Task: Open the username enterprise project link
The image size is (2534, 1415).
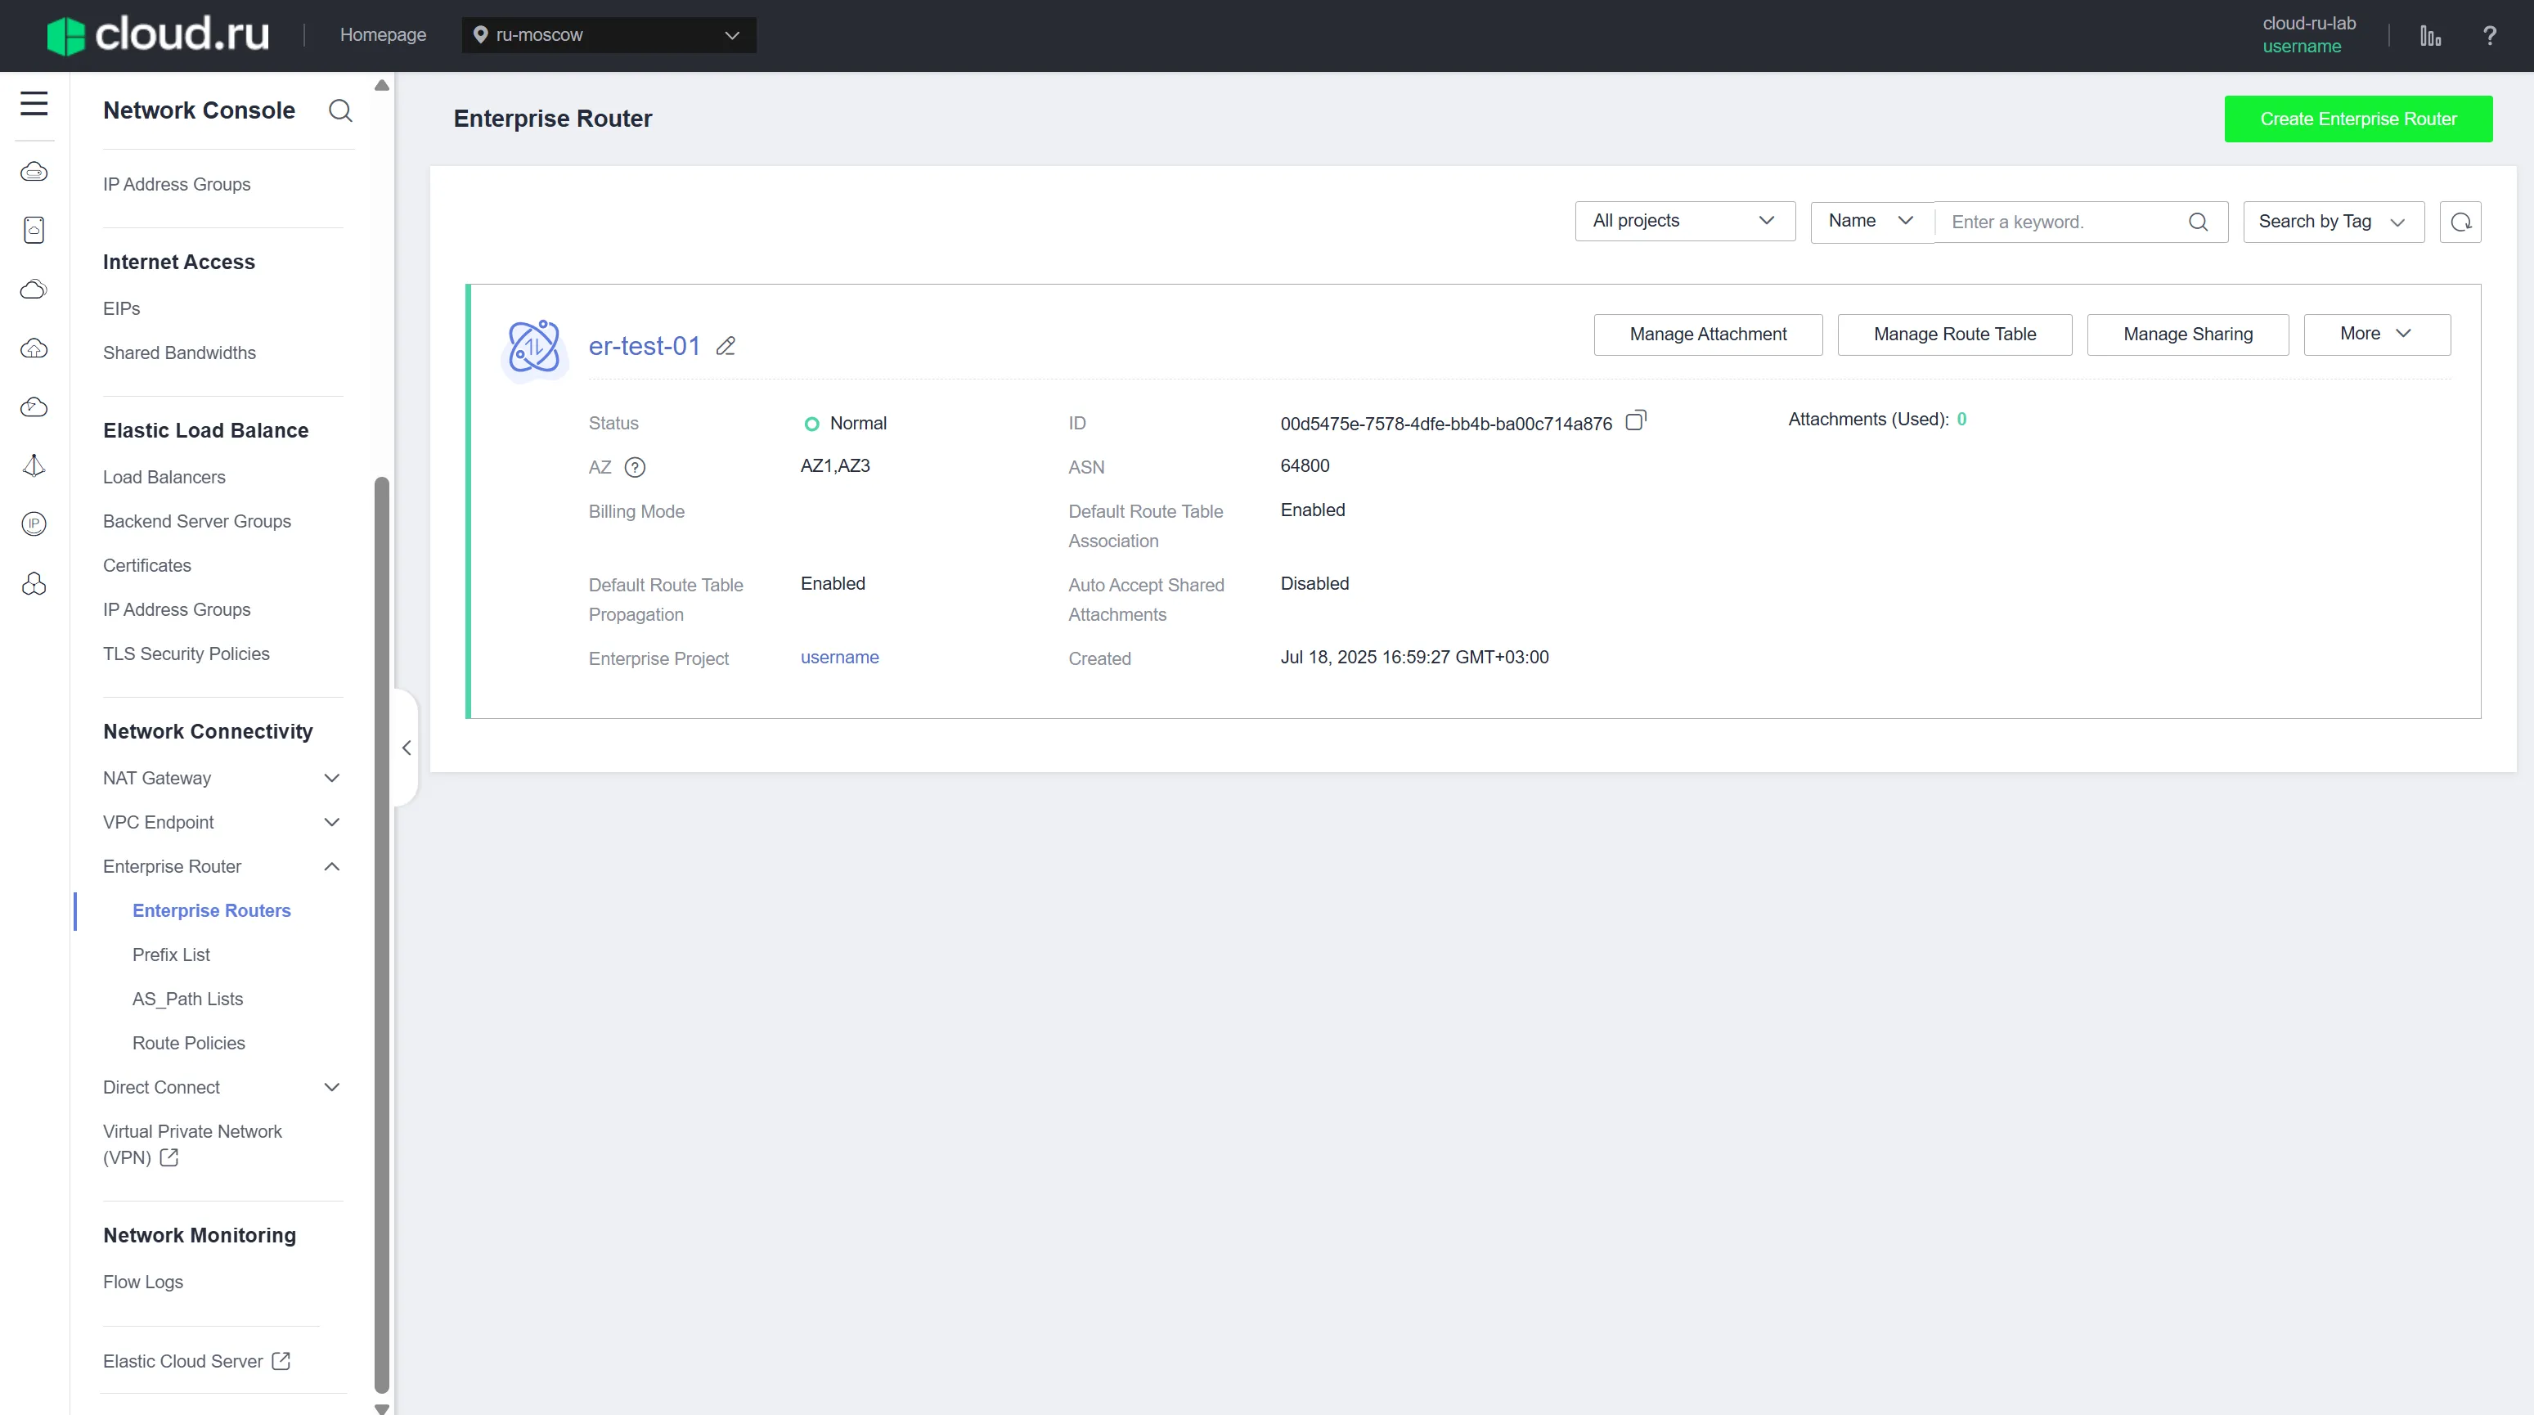Action: 839,657
